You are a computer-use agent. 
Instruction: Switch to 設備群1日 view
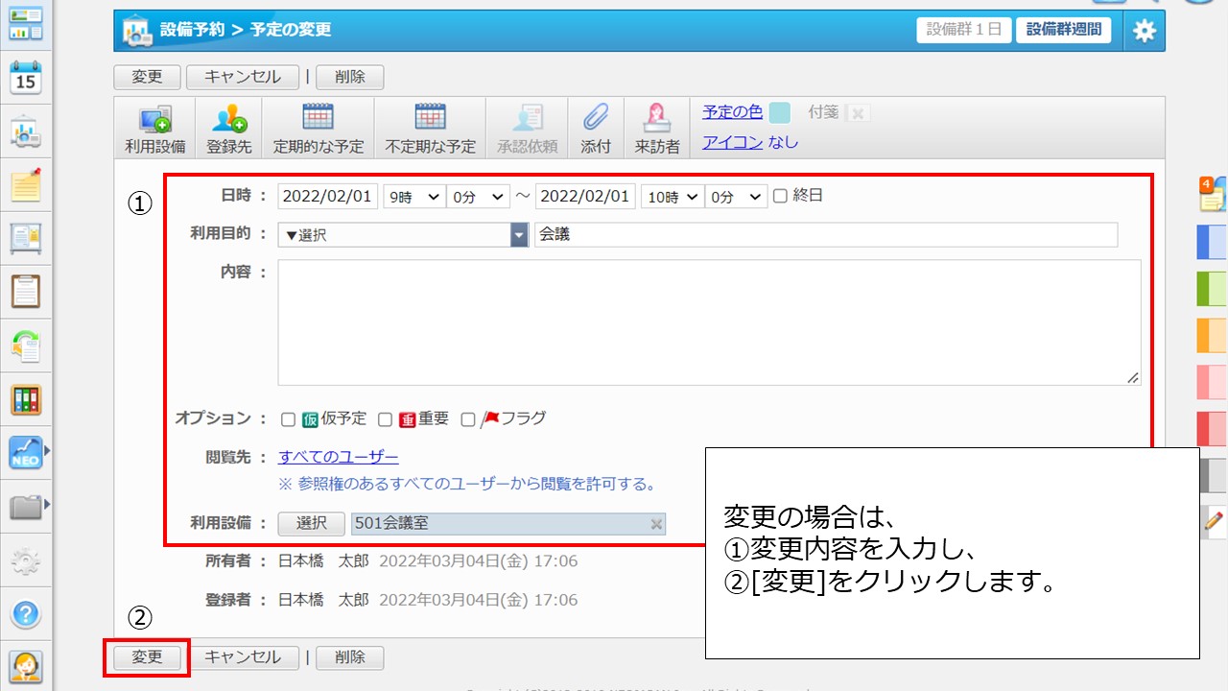point(964,30)
